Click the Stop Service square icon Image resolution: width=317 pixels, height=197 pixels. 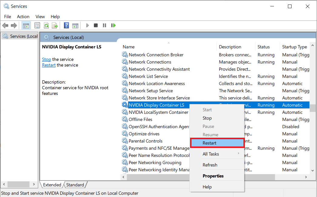pos(96,25)
